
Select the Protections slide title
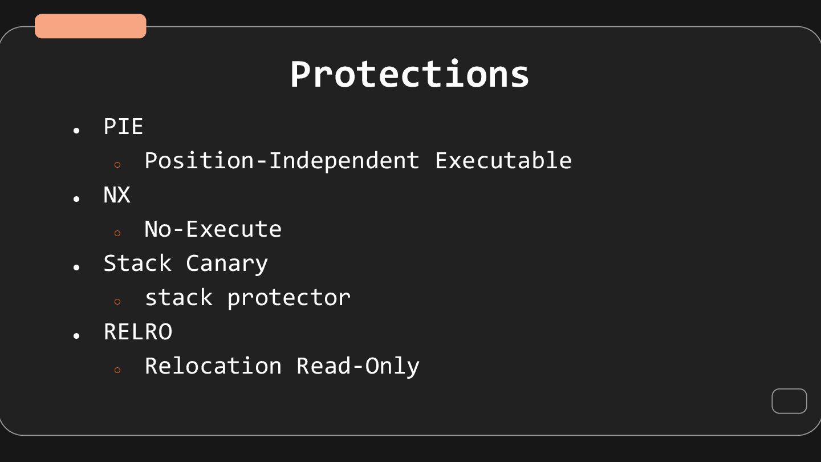(410, 74)
